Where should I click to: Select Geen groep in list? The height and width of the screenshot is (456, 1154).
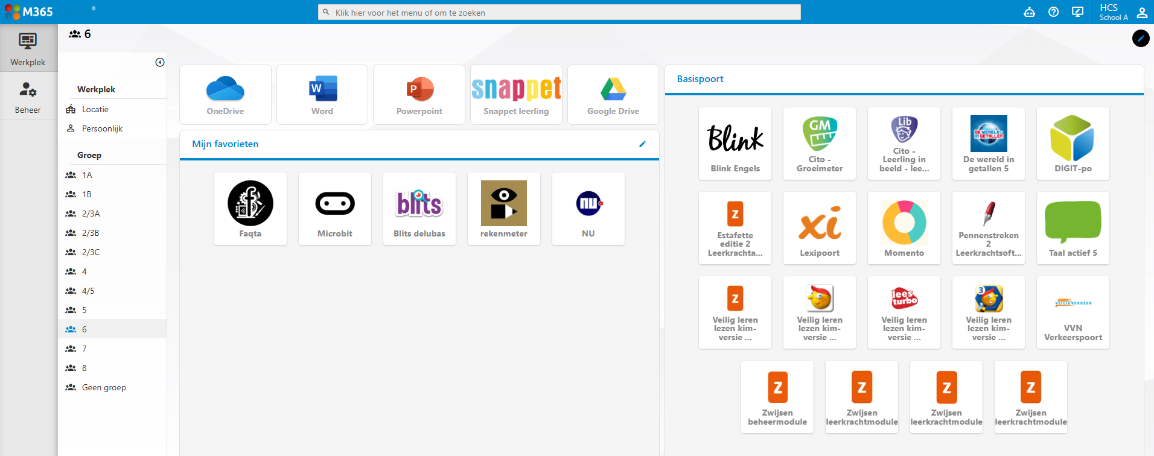[112, 387]
